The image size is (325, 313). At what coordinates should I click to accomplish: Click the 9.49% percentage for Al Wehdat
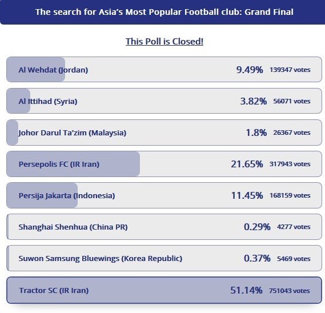click(250, 70)
